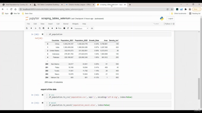Run cell In [33] via its run icon
The width and height of the screenshot is (202, 113).
pyautogui.click(x=43, y=103)
